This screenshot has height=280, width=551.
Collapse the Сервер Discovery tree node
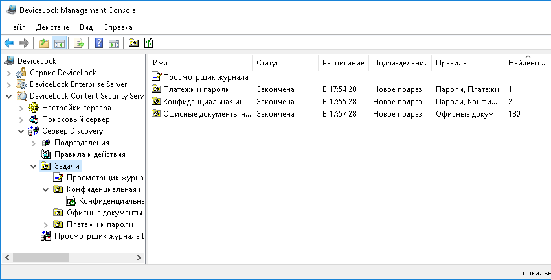coord(21,131)
